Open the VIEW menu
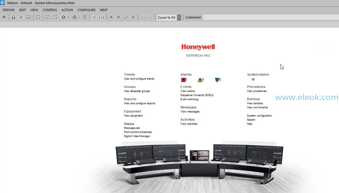The height and width of the screenshot is (193, 339). pos(34,10)
